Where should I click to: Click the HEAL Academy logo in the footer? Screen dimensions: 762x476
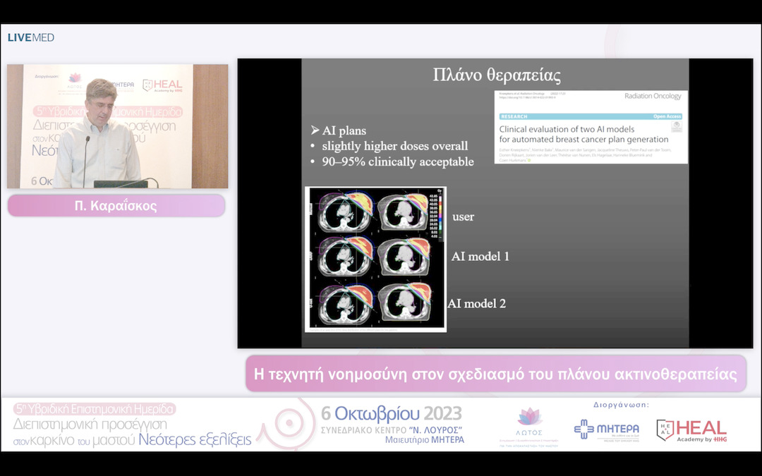click(x=691, y=429)
